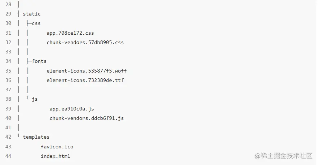This screenshot has width=318, height=165.
Task: Select the favicon.ico file entry
Action: [57, 147]
